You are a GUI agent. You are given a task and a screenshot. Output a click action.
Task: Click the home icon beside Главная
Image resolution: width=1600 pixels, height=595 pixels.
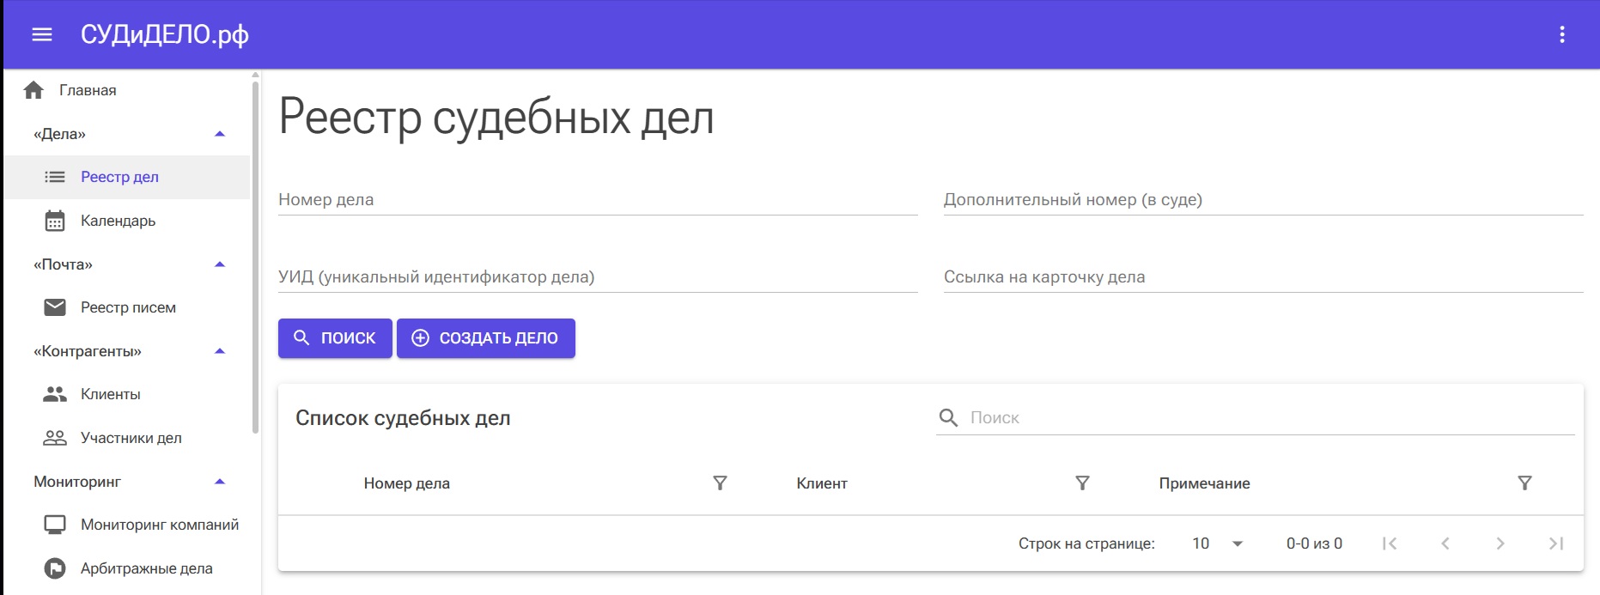pyautogui.click(x=33, y=90)
